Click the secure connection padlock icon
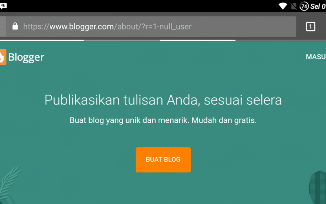The height and width of the screenshot is (204, 326). [15, 26]
